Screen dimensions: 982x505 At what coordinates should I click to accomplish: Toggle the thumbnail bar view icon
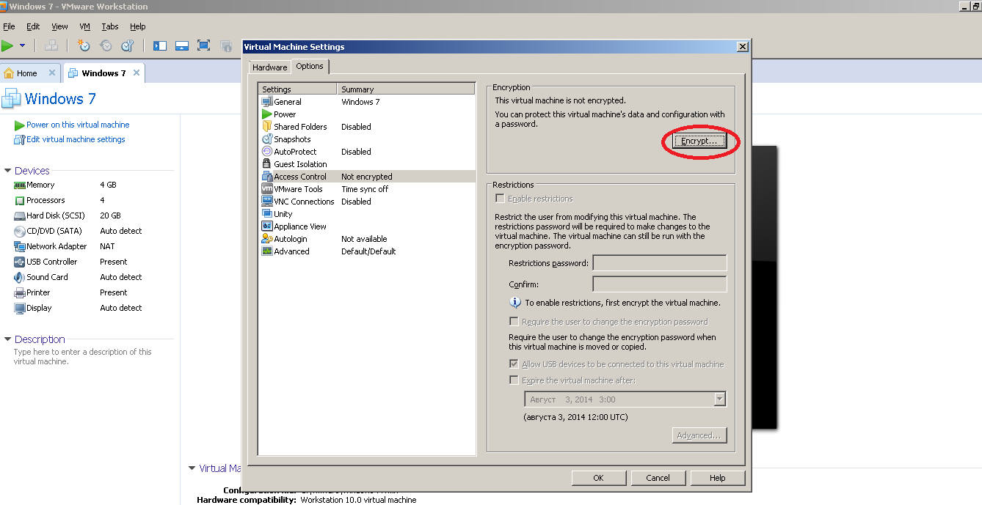(x=182, y=45)
